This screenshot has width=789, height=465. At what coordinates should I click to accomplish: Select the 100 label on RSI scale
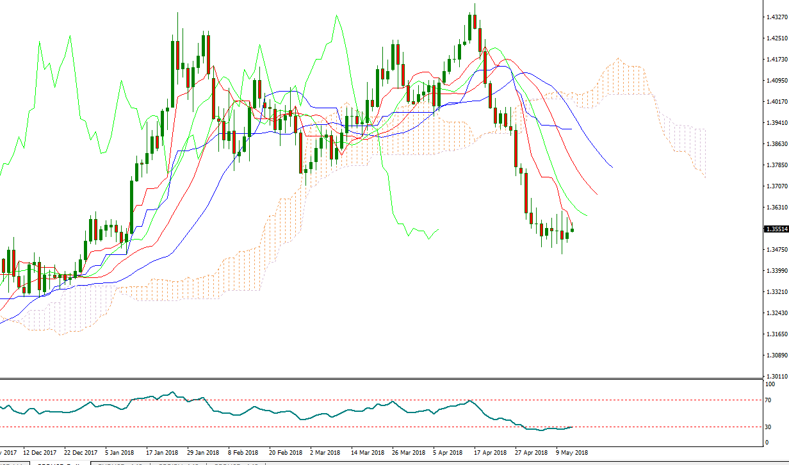click(770, 384)
